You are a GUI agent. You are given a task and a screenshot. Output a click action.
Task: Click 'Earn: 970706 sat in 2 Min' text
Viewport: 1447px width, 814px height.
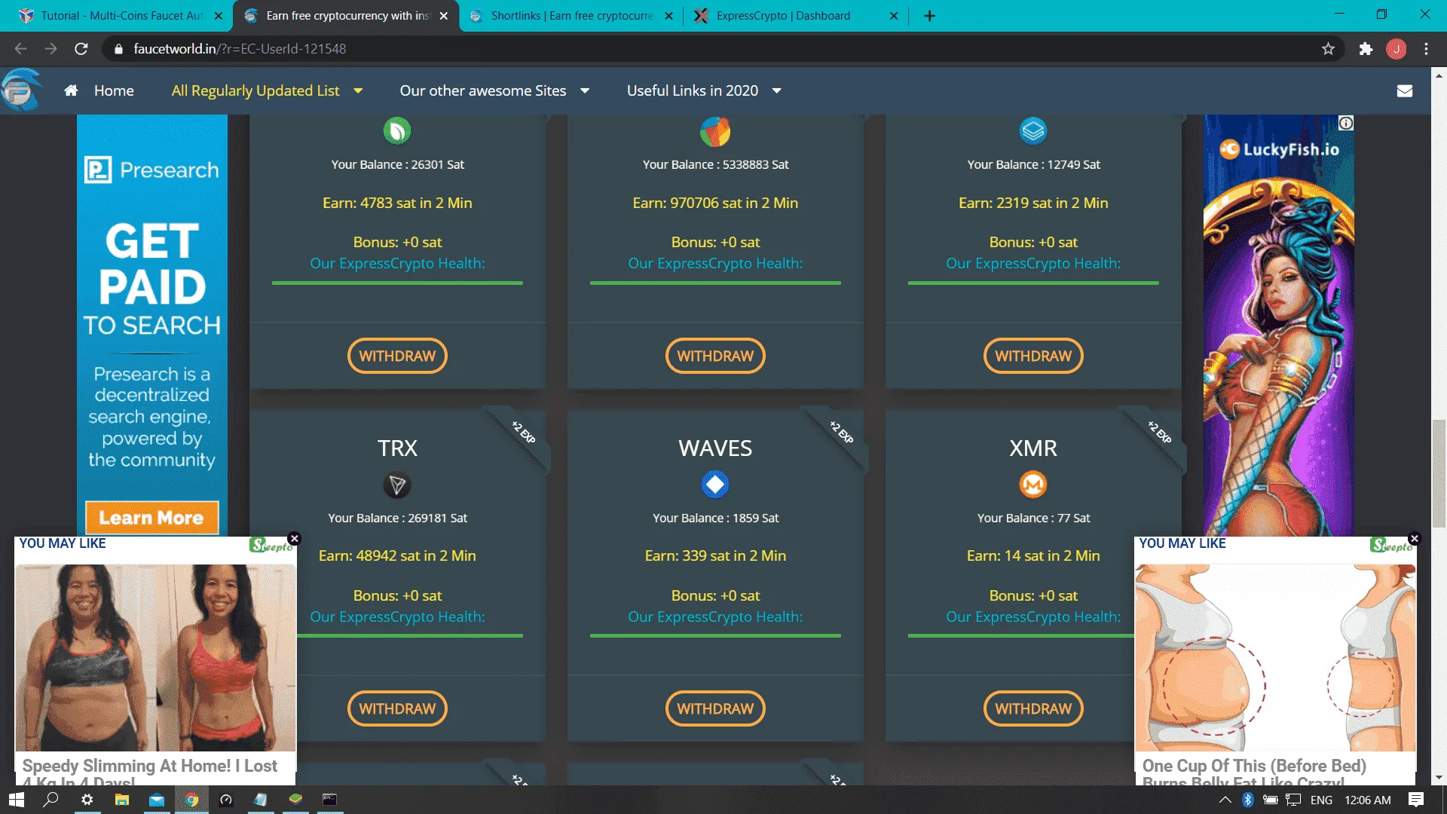coord(715,203)
